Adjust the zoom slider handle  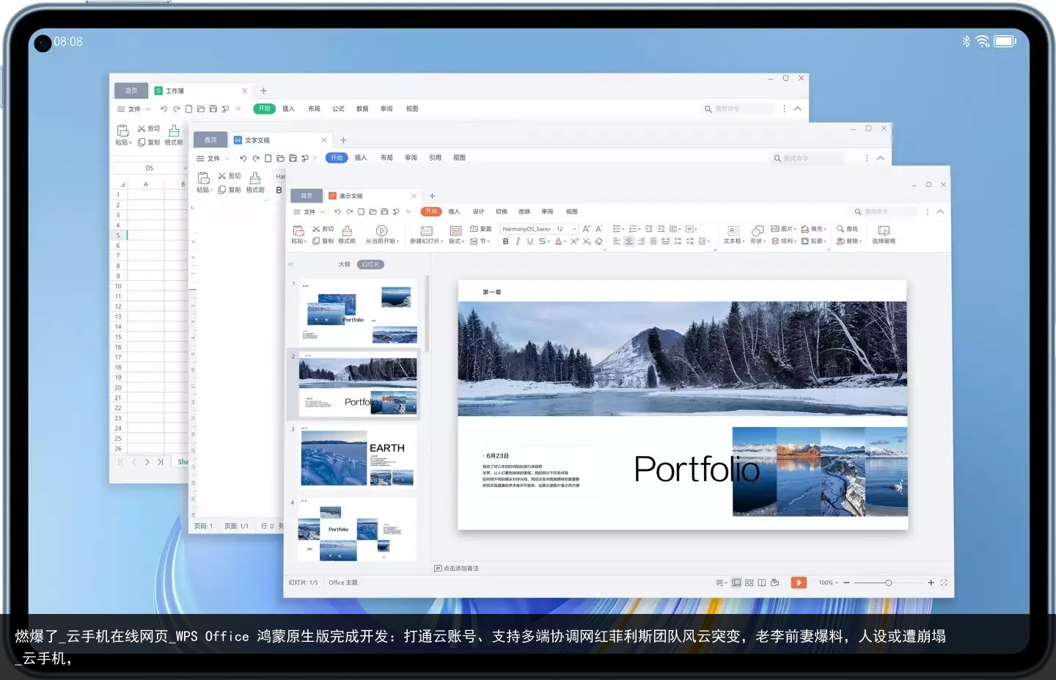888,582
